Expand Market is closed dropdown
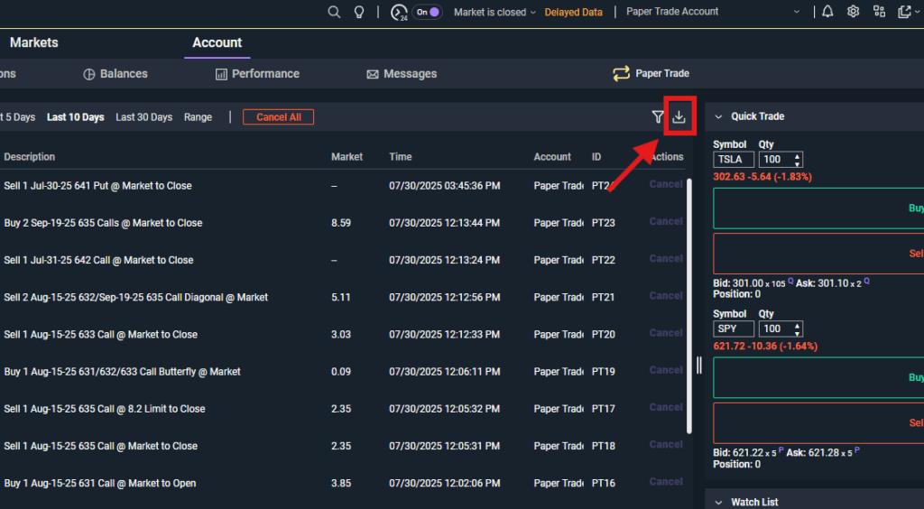Screen dimensions: 924x509 click(x=494, y=12)
